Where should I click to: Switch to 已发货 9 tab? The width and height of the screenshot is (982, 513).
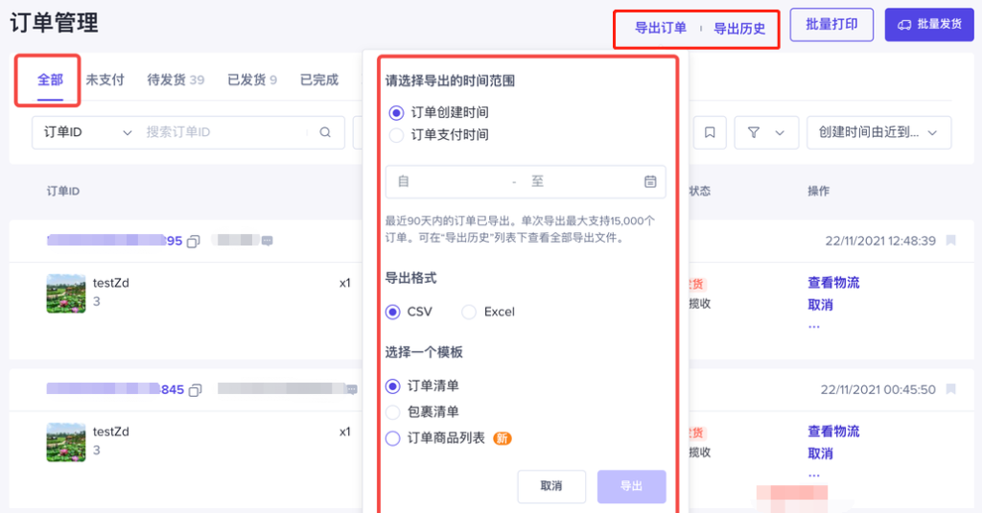tap(252, 81)
